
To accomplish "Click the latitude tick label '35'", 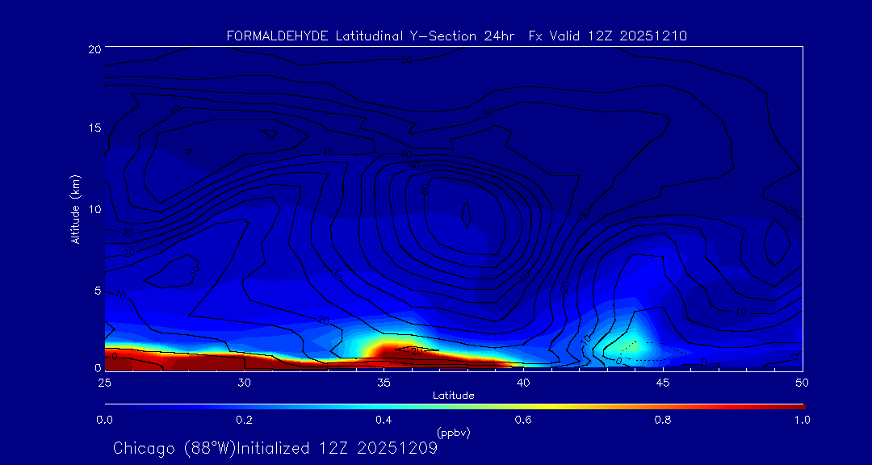I will 384,383.
